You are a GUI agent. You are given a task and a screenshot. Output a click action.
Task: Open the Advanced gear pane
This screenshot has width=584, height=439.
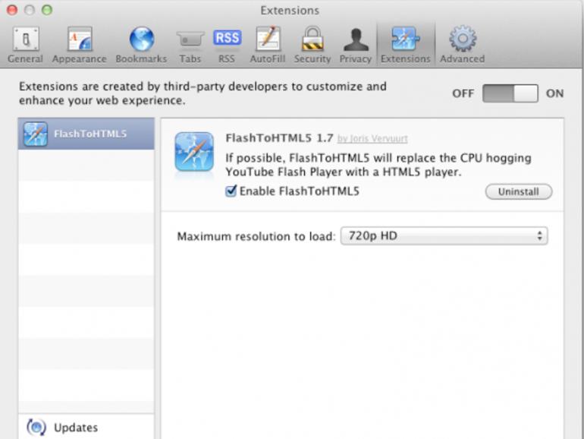[462, 45]
